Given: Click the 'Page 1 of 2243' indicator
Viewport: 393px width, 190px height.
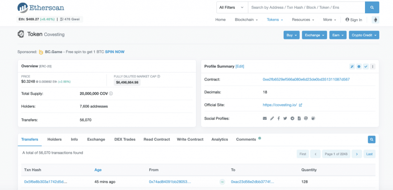Looking at the screenshot, I should tap(336, 154).
